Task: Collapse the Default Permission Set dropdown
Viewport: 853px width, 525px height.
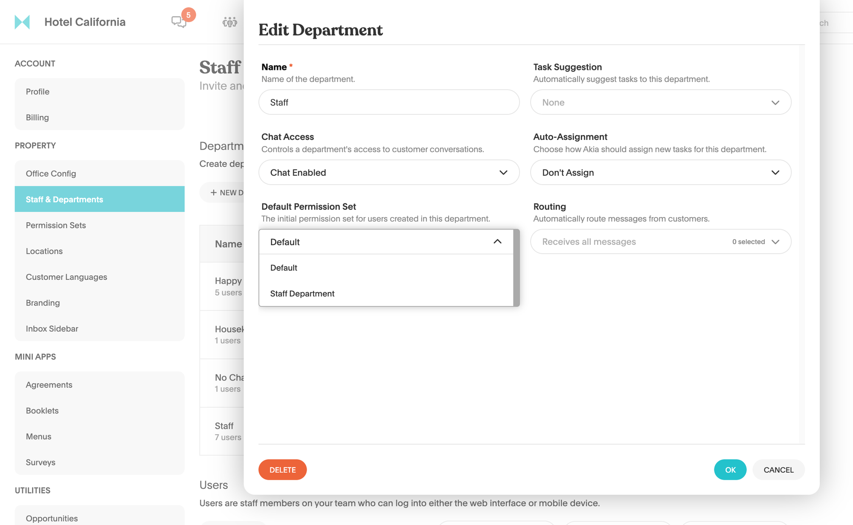Action: 499,242
